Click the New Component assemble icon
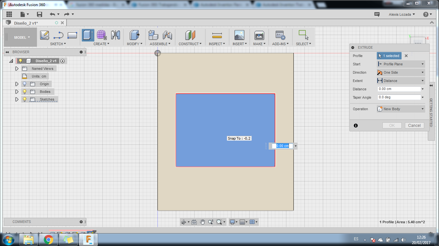 coord(153,35)
